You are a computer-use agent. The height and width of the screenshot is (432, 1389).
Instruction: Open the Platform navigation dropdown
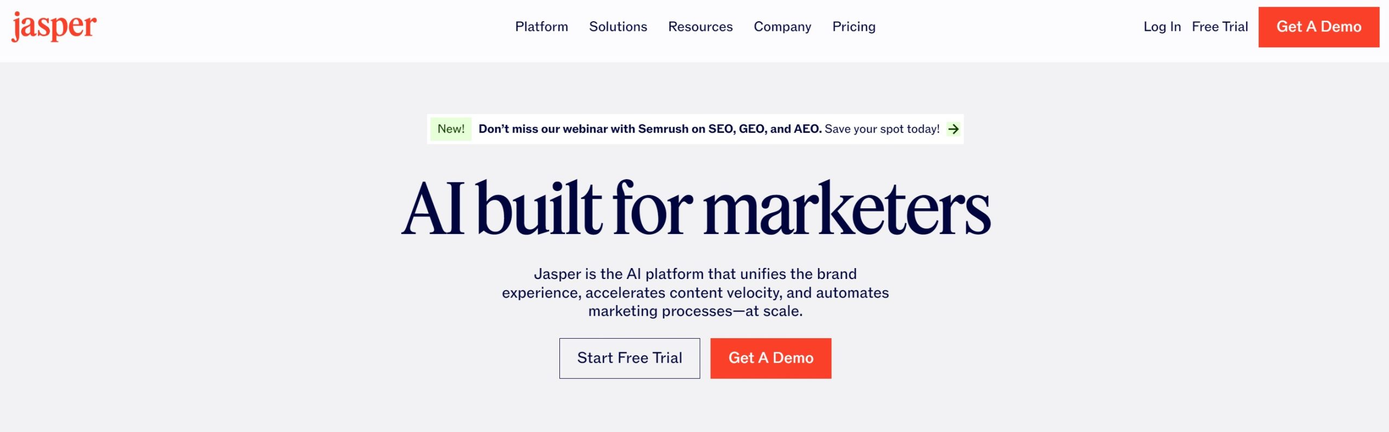pyautogui.click(x=541, y=27)
